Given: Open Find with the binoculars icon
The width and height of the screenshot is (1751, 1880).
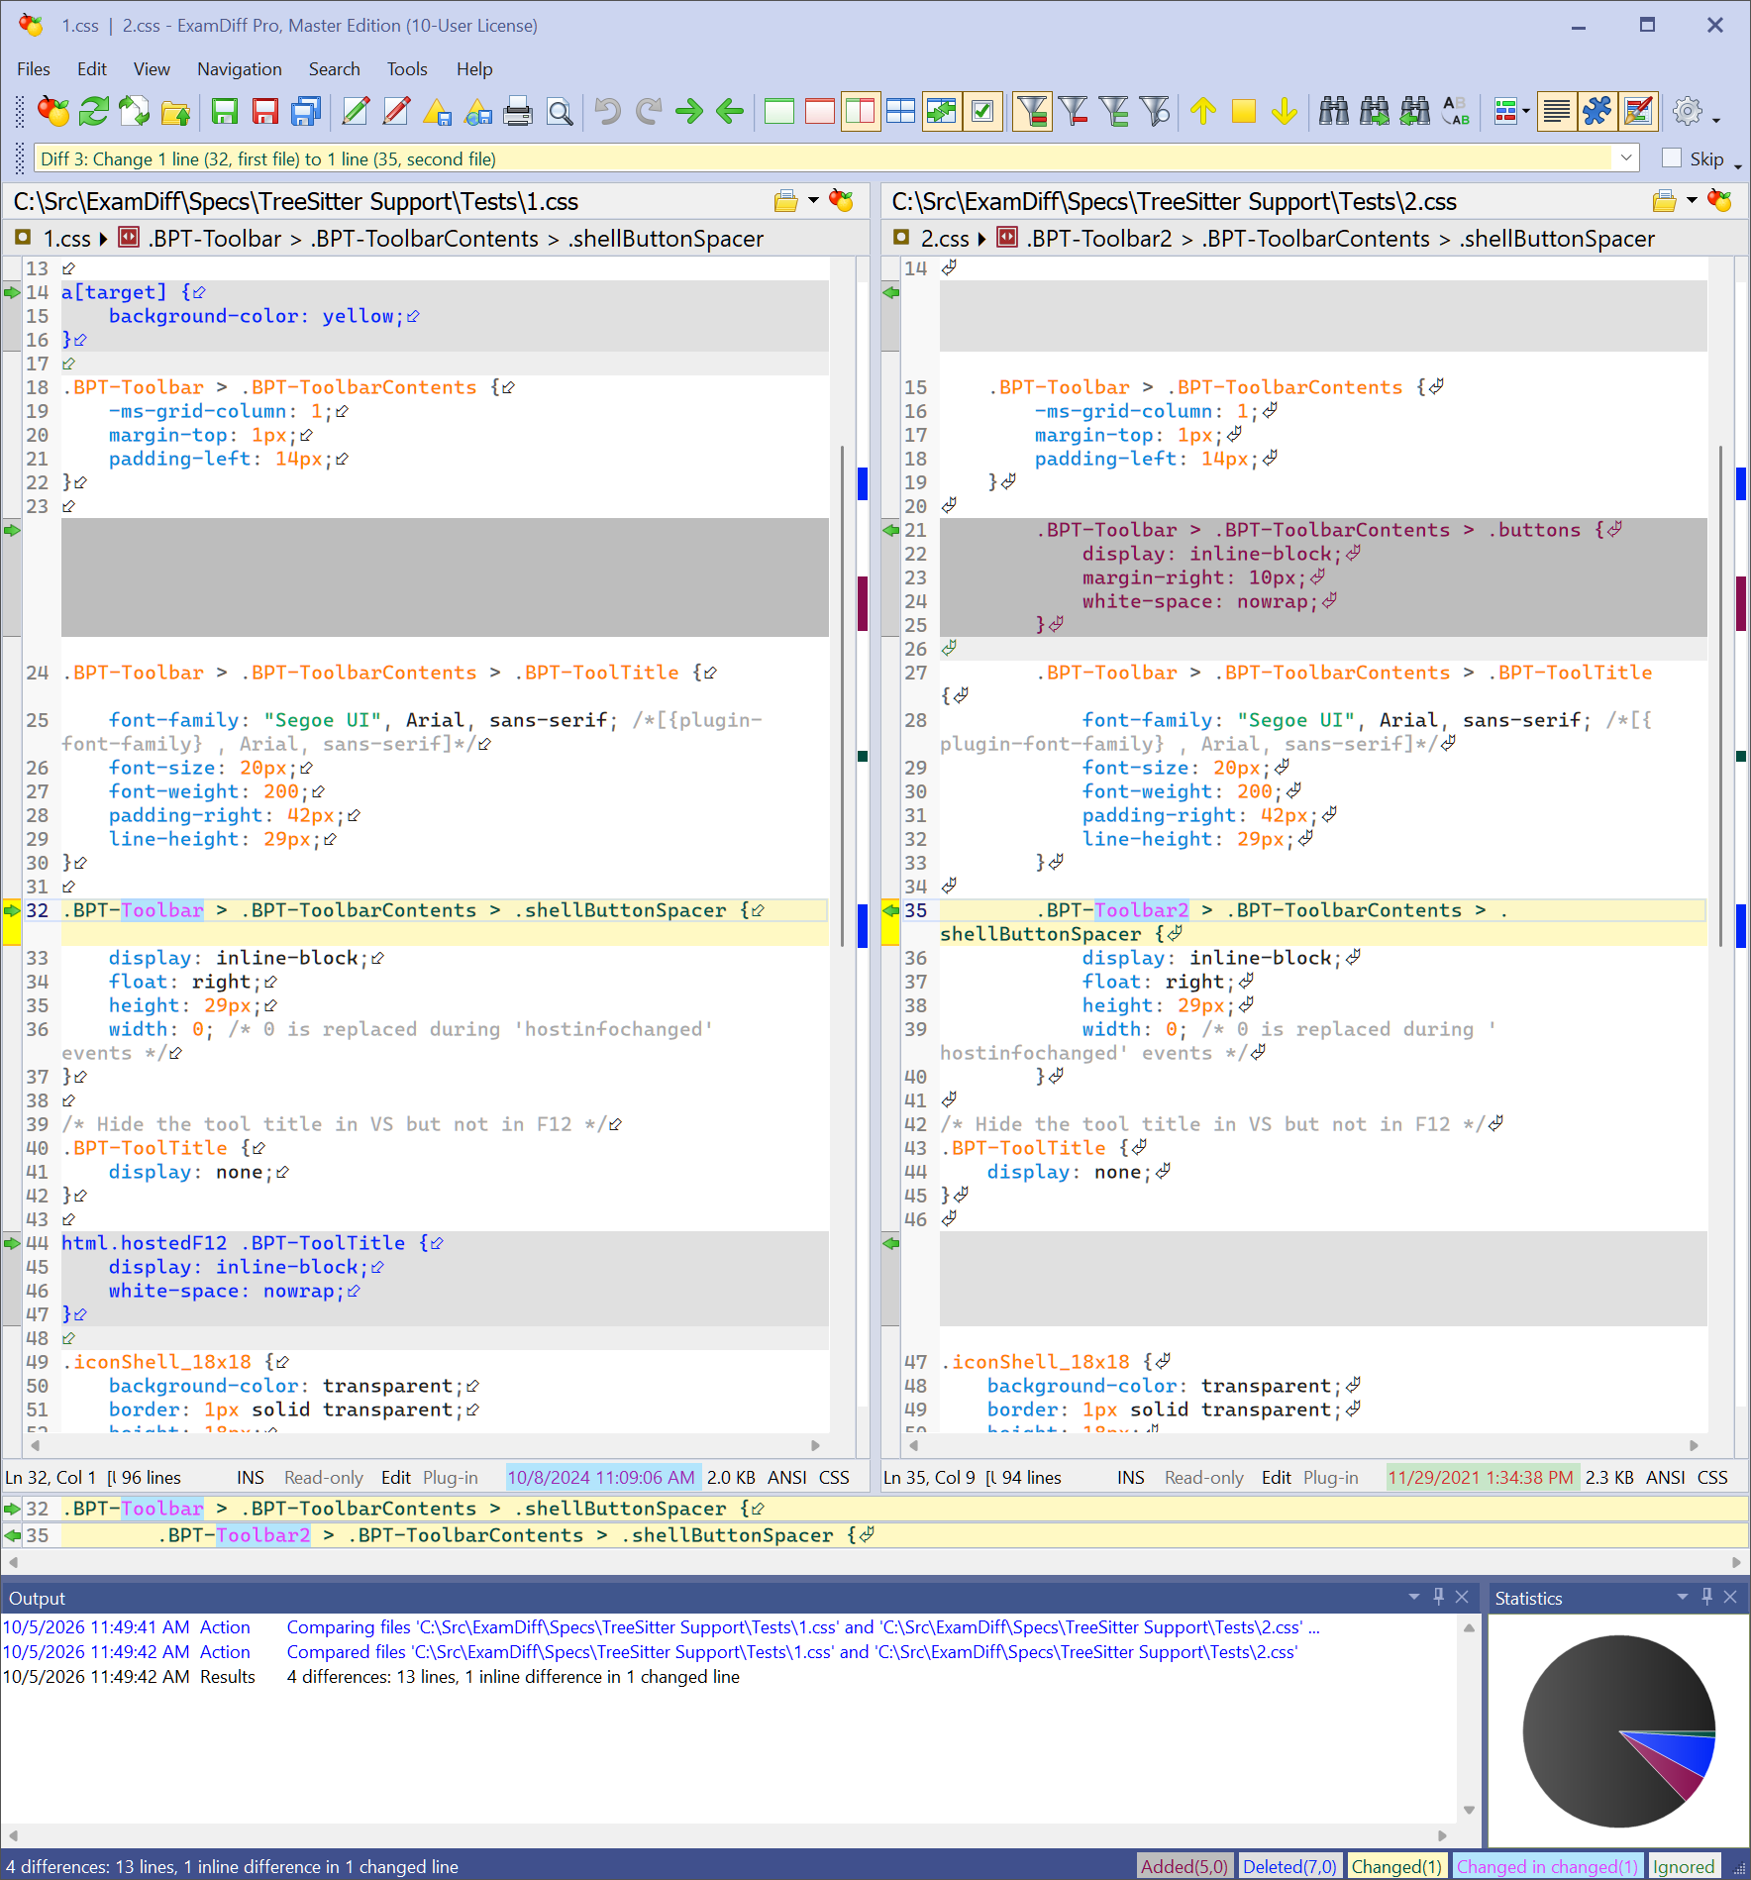Looking at the screenshot, I should point(1334,111).
